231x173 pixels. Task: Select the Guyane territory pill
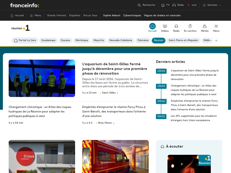[x=66, y=40]
